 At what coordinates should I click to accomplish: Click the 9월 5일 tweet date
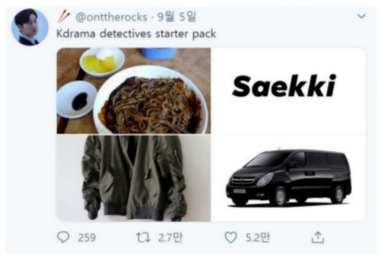tap(177, 16)
